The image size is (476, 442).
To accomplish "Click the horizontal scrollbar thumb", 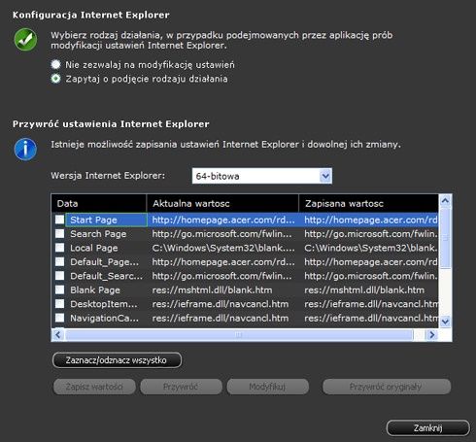I will (239, 335).
